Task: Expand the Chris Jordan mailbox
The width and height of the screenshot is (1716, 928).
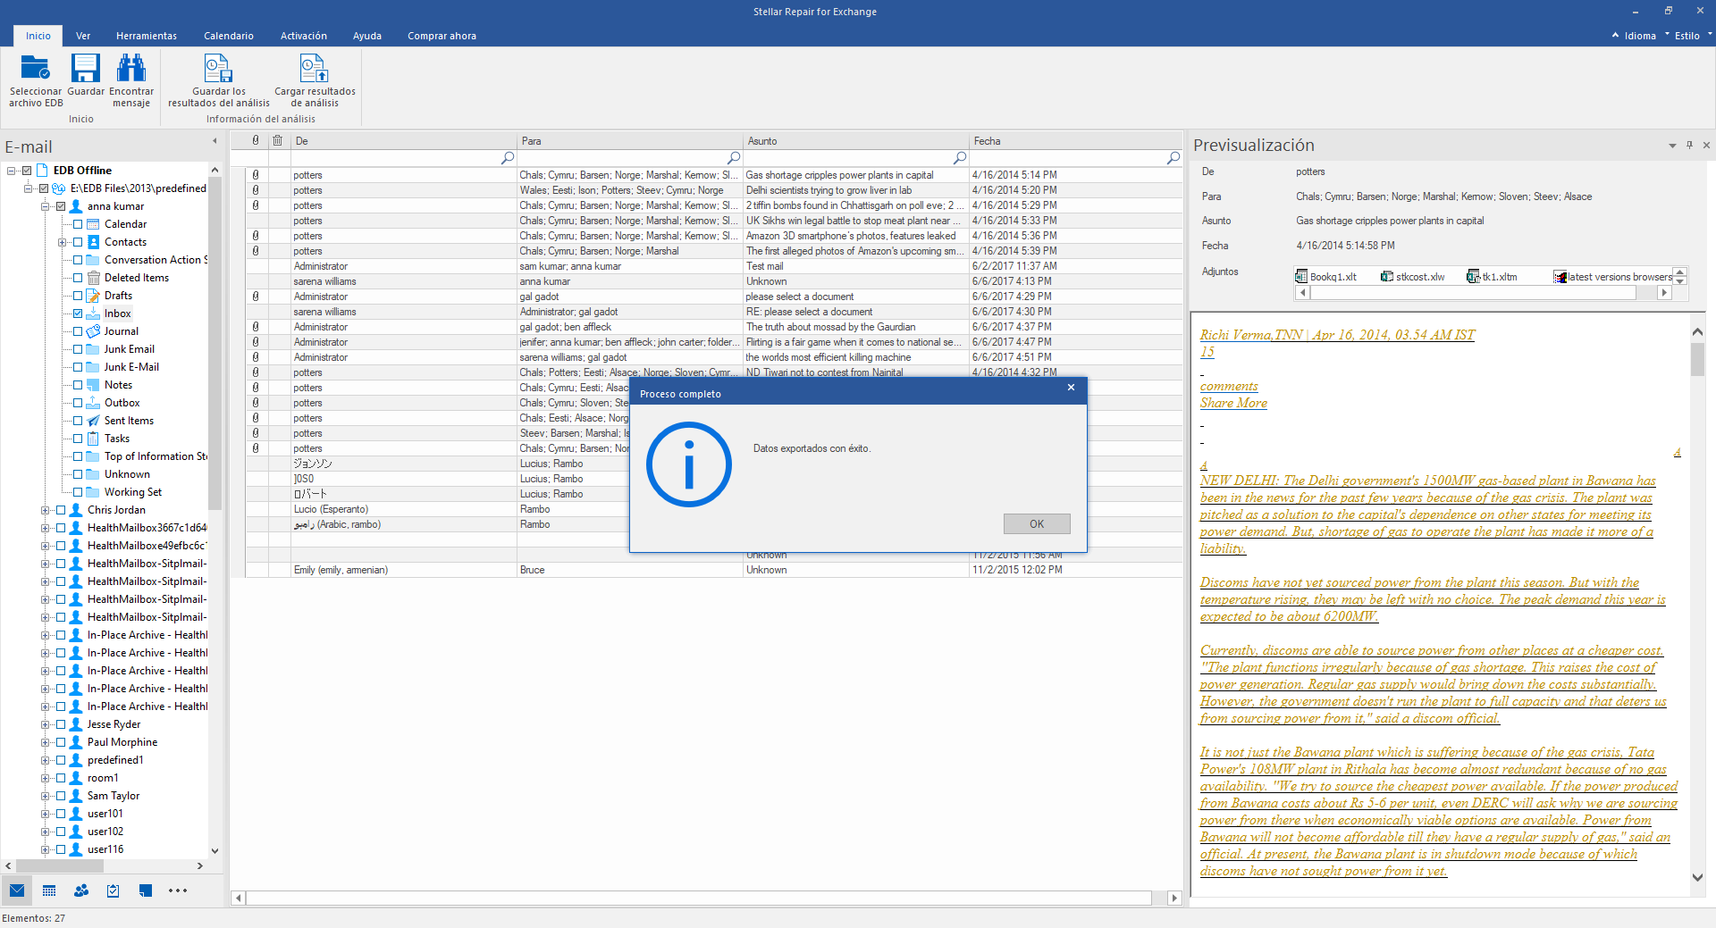Action: pyautogui.click(x=45, y=510)
